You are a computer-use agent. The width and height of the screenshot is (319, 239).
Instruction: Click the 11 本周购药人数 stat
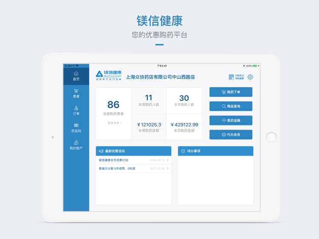(149, 101)
